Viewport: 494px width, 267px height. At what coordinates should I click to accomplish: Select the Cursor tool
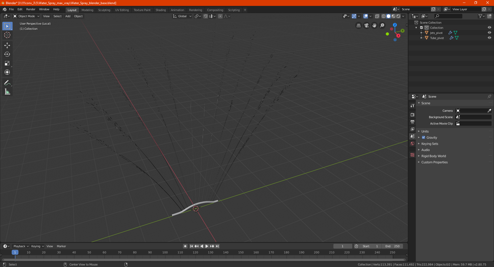pyautogui.click(x=7, y=35)
